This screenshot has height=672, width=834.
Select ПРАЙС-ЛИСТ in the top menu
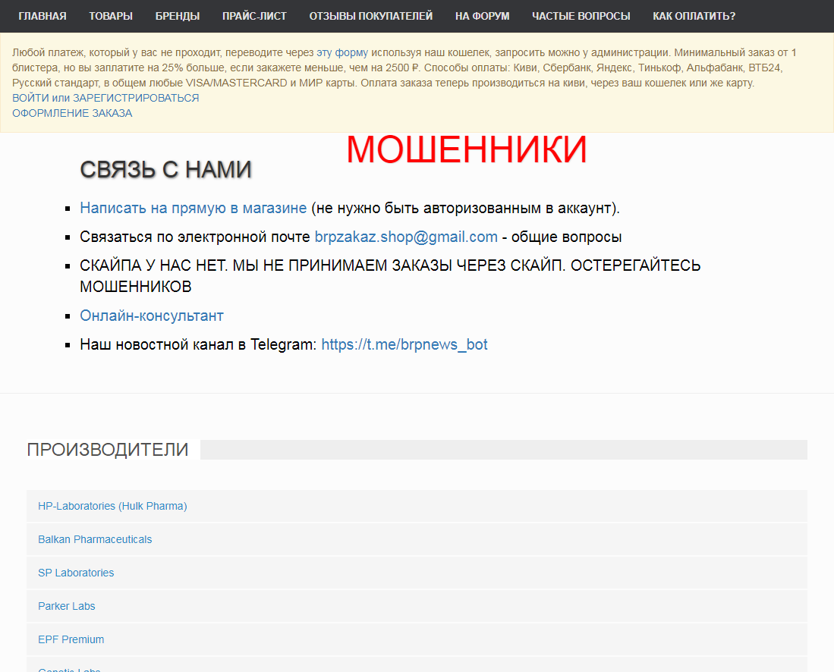[254, 16]
